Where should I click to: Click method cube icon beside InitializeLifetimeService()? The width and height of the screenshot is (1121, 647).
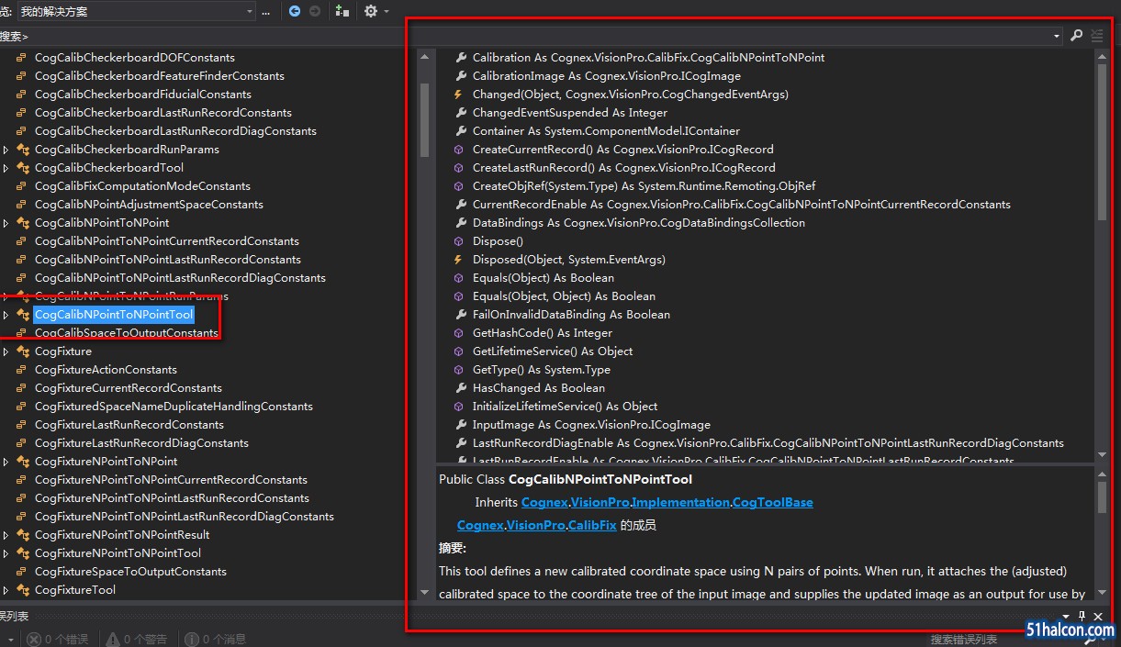coord(459,407)
